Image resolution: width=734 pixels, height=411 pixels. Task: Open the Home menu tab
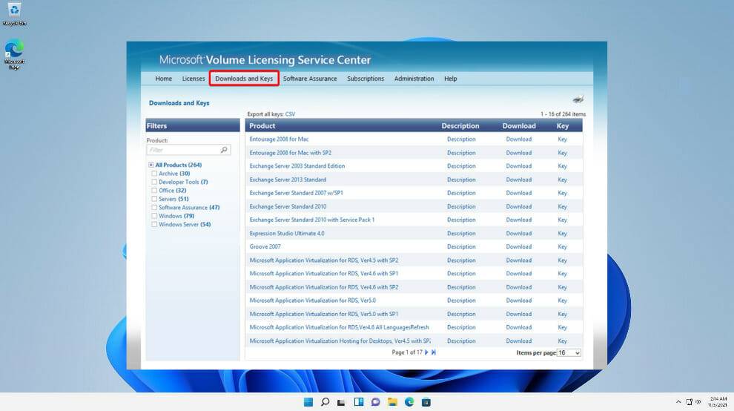tap(163, 79)
